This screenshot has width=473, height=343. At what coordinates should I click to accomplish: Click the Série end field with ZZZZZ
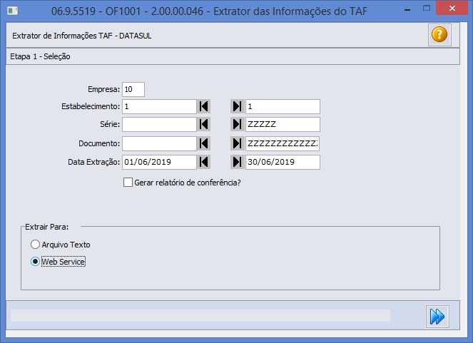point(283,124)
